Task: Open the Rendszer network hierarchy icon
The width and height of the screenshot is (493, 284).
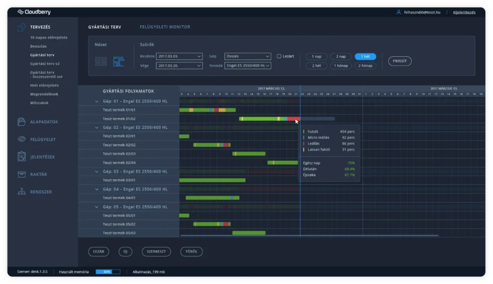Action: 21,191
